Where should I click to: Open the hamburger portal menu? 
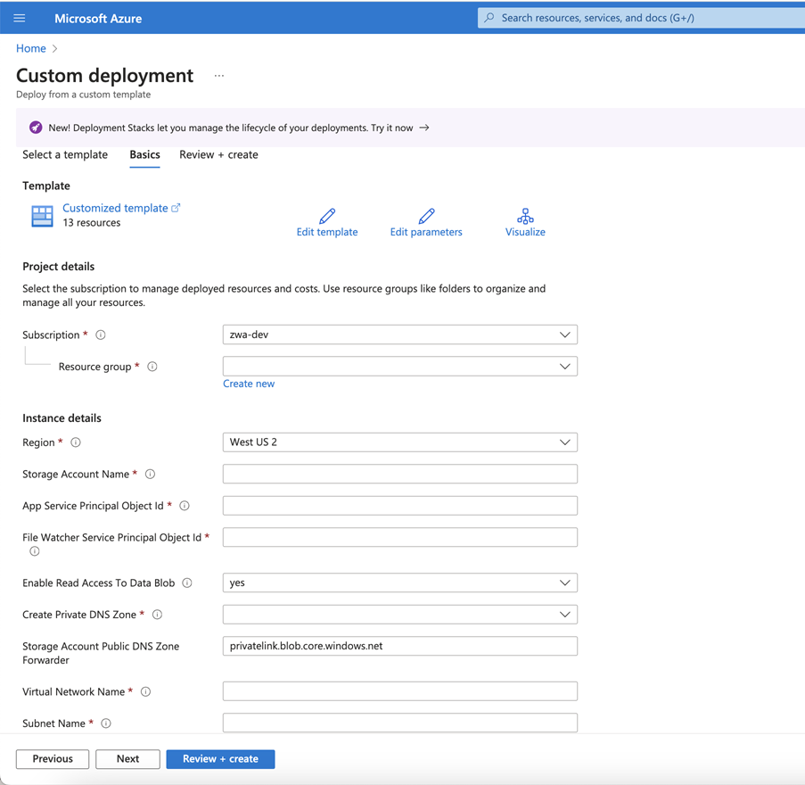[x=20, y=18]
